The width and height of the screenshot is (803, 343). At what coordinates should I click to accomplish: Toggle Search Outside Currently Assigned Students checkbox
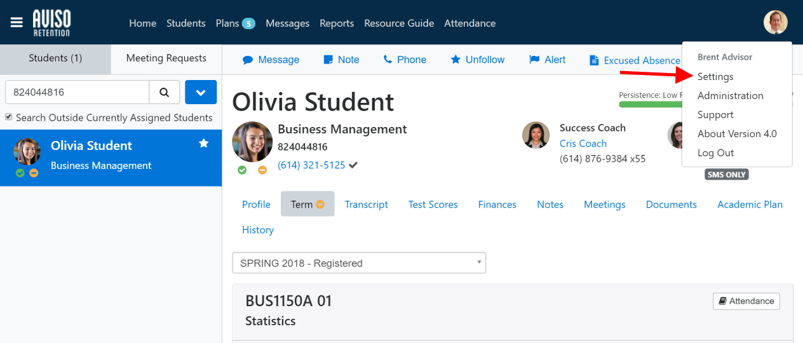(9, 117)
